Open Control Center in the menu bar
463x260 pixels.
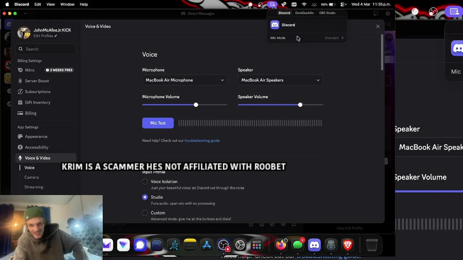pos(343,4)
